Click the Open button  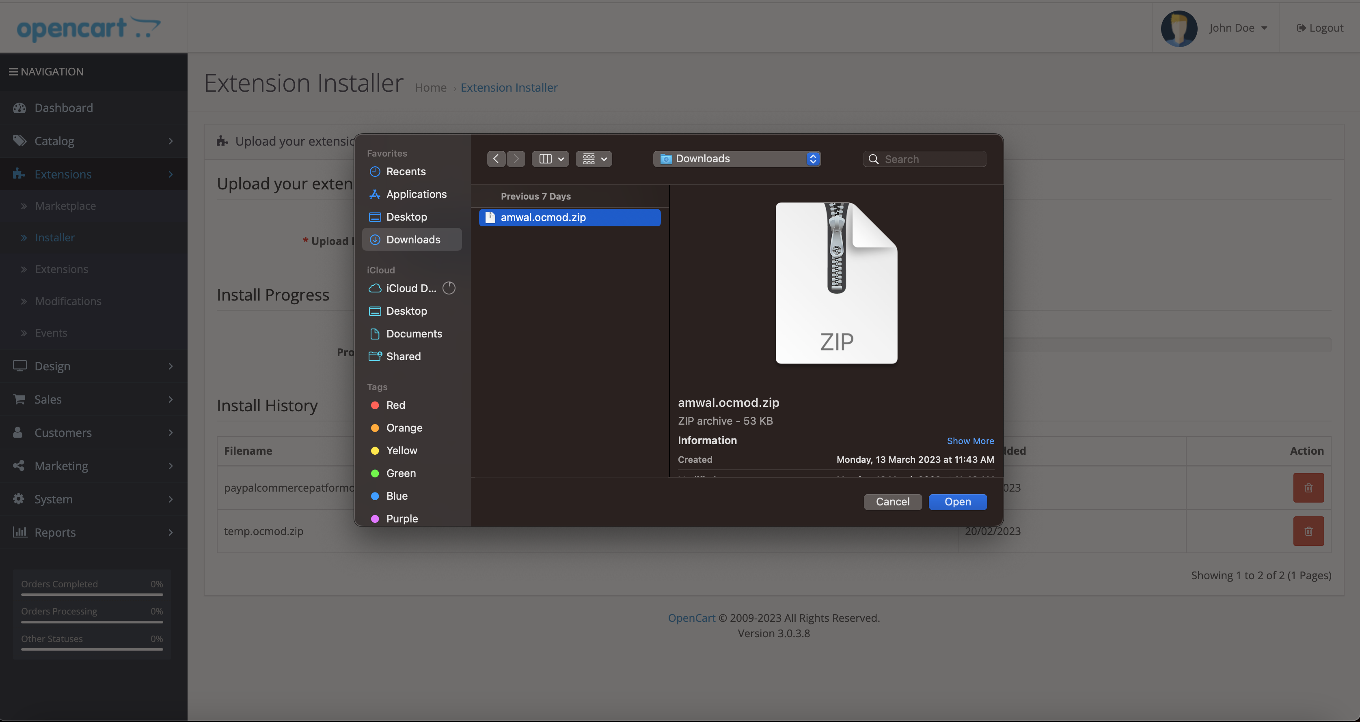[x=958, y=502]
